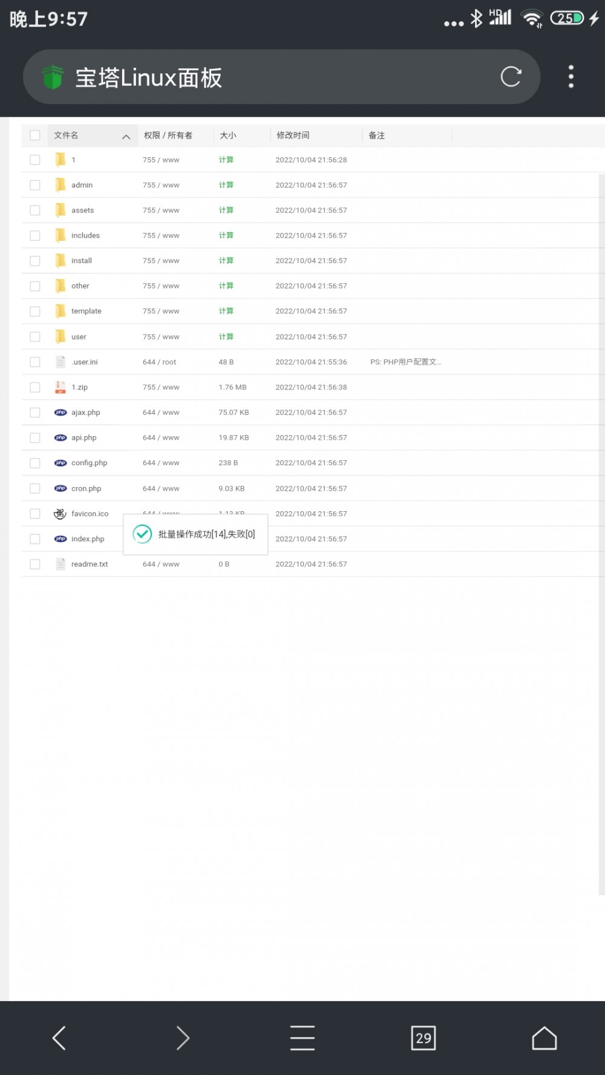The width and height of the screenshot is (605, 1075).
Task: Open the three-dot browser menu
Action: [571, 77]
